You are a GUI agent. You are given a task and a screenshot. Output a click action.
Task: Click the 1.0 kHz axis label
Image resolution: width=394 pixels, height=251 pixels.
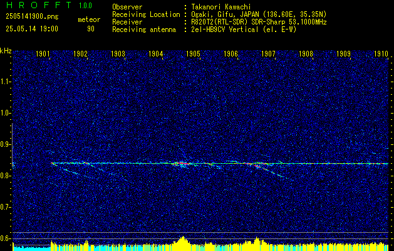[6, 113]
